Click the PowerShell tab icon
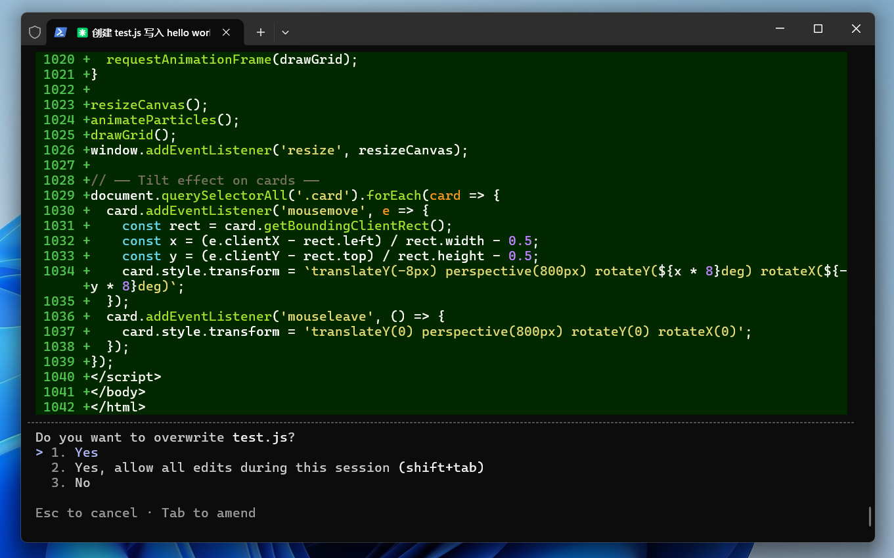Viewport: 894px width, 558px height. click(60, 32)
